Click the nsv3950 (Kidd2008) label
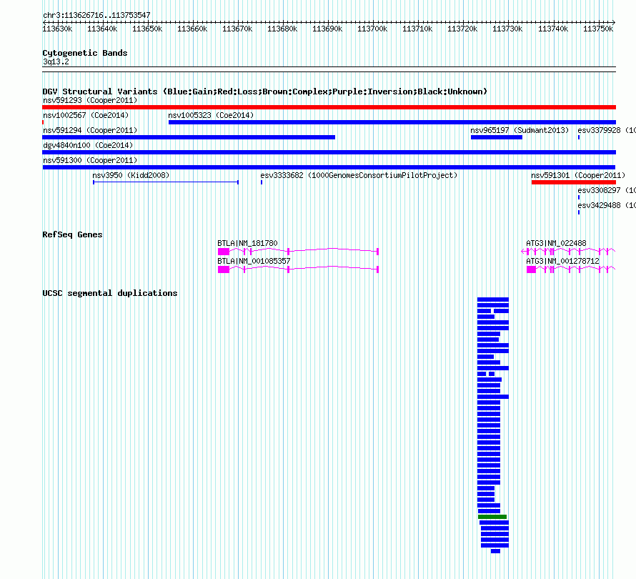 coord(131,175)
